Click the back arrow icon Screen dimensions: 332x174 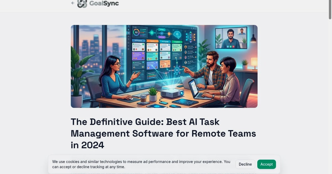[x=73, y=3]
